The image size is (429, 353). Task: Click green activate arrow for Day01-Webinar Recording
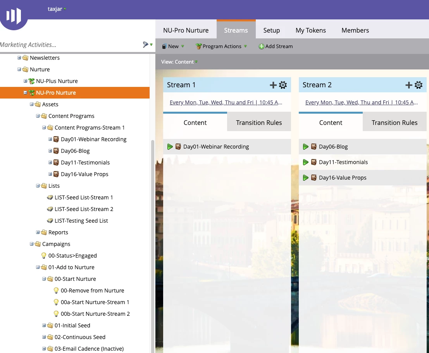[170, 147]
